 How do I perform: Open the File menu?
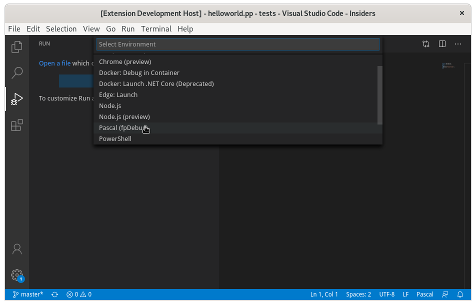[14, 29]
